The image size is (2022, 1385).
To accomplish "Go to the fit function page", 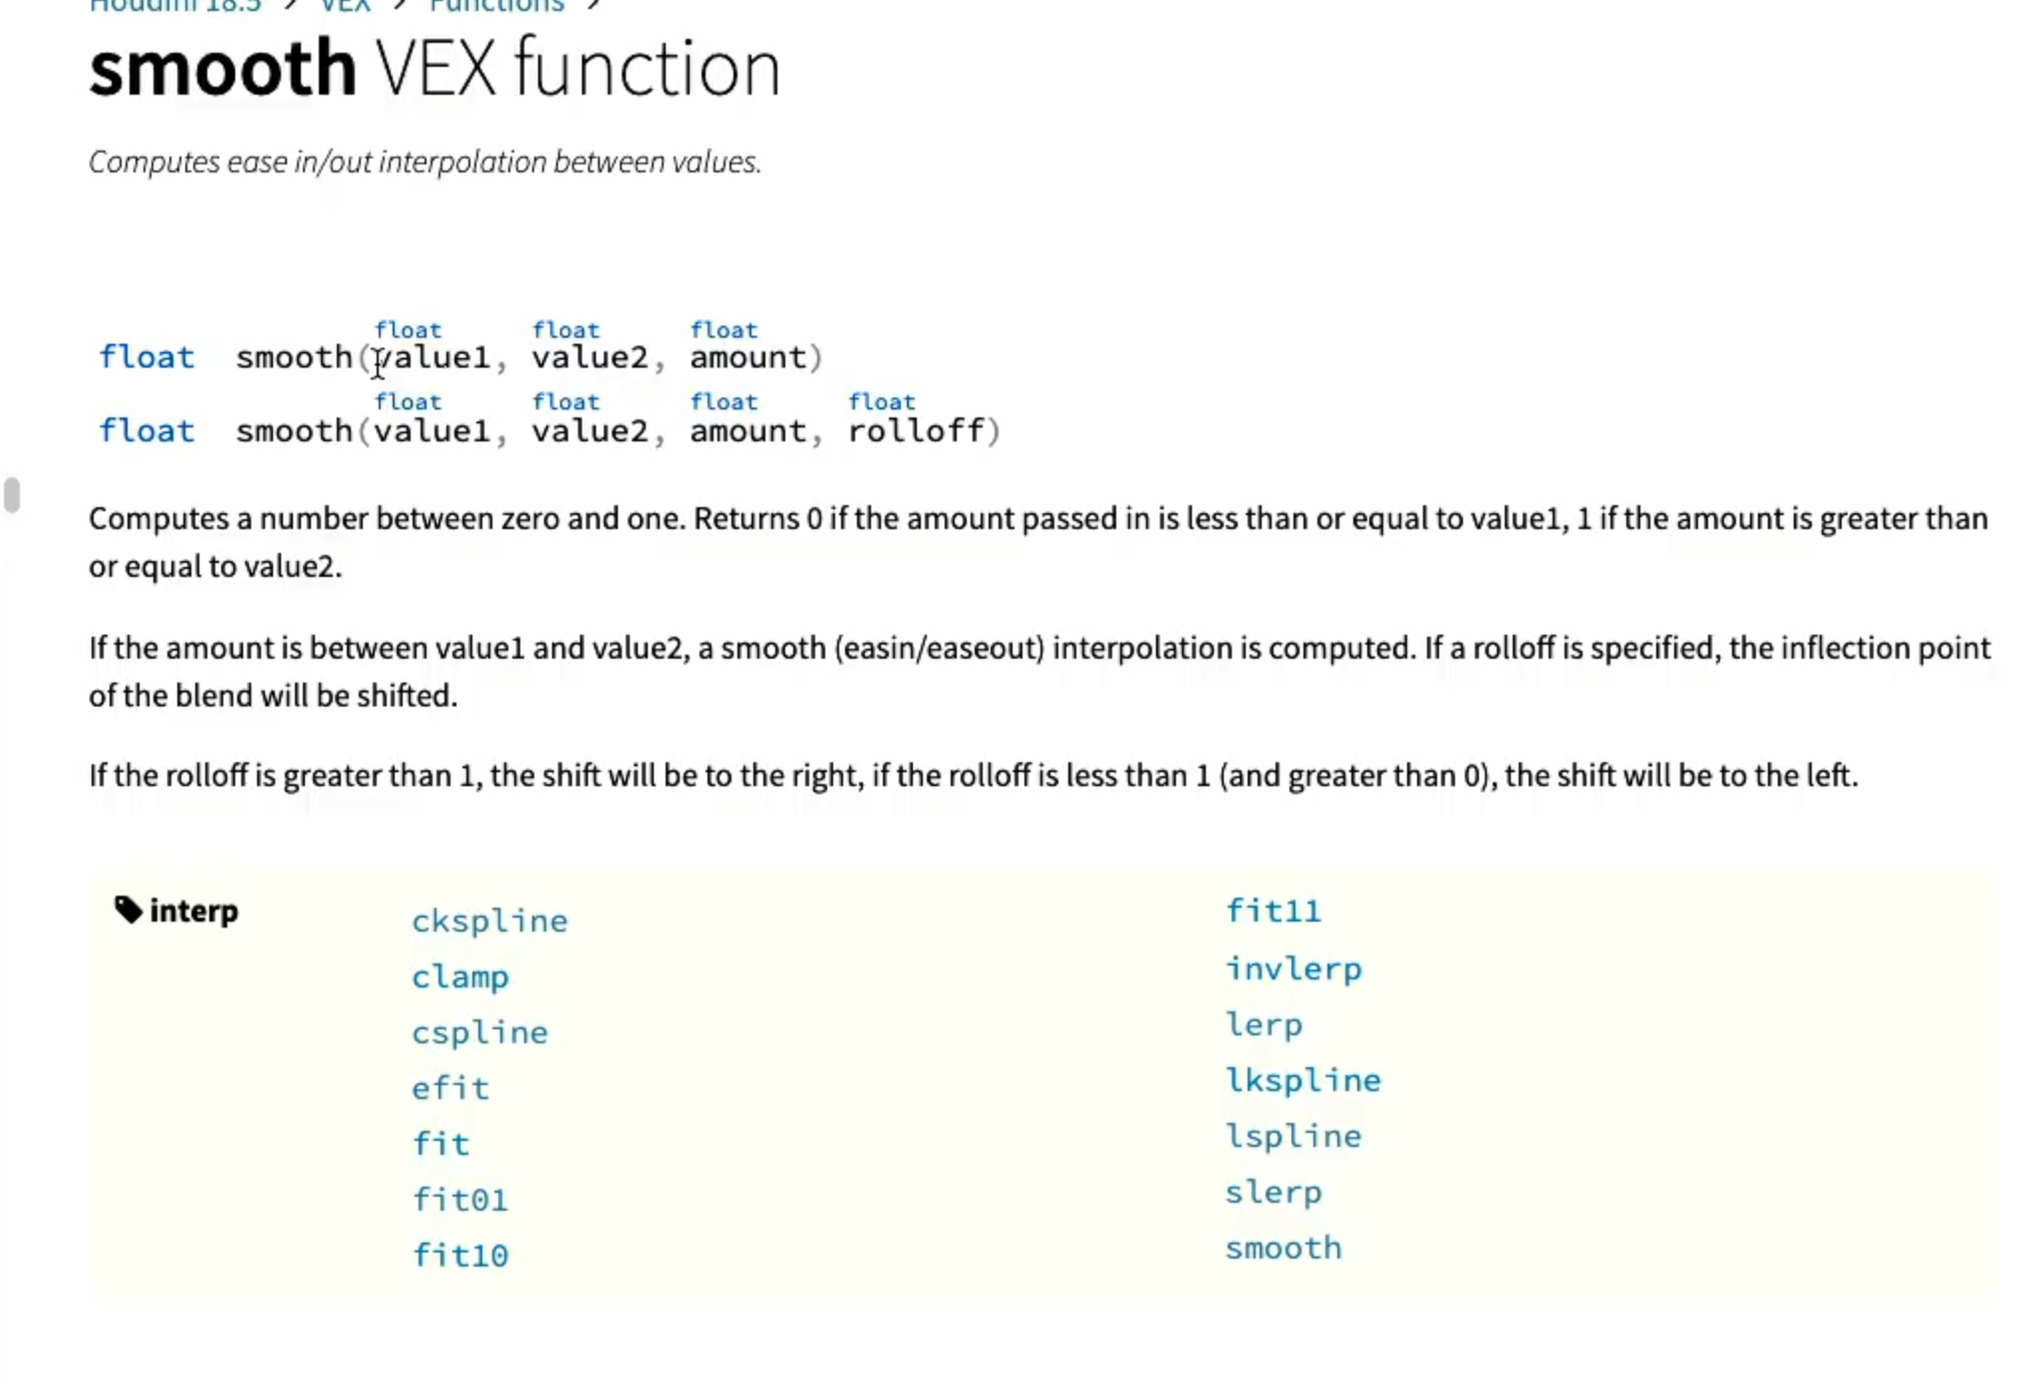I will (x=440, y=1144).
